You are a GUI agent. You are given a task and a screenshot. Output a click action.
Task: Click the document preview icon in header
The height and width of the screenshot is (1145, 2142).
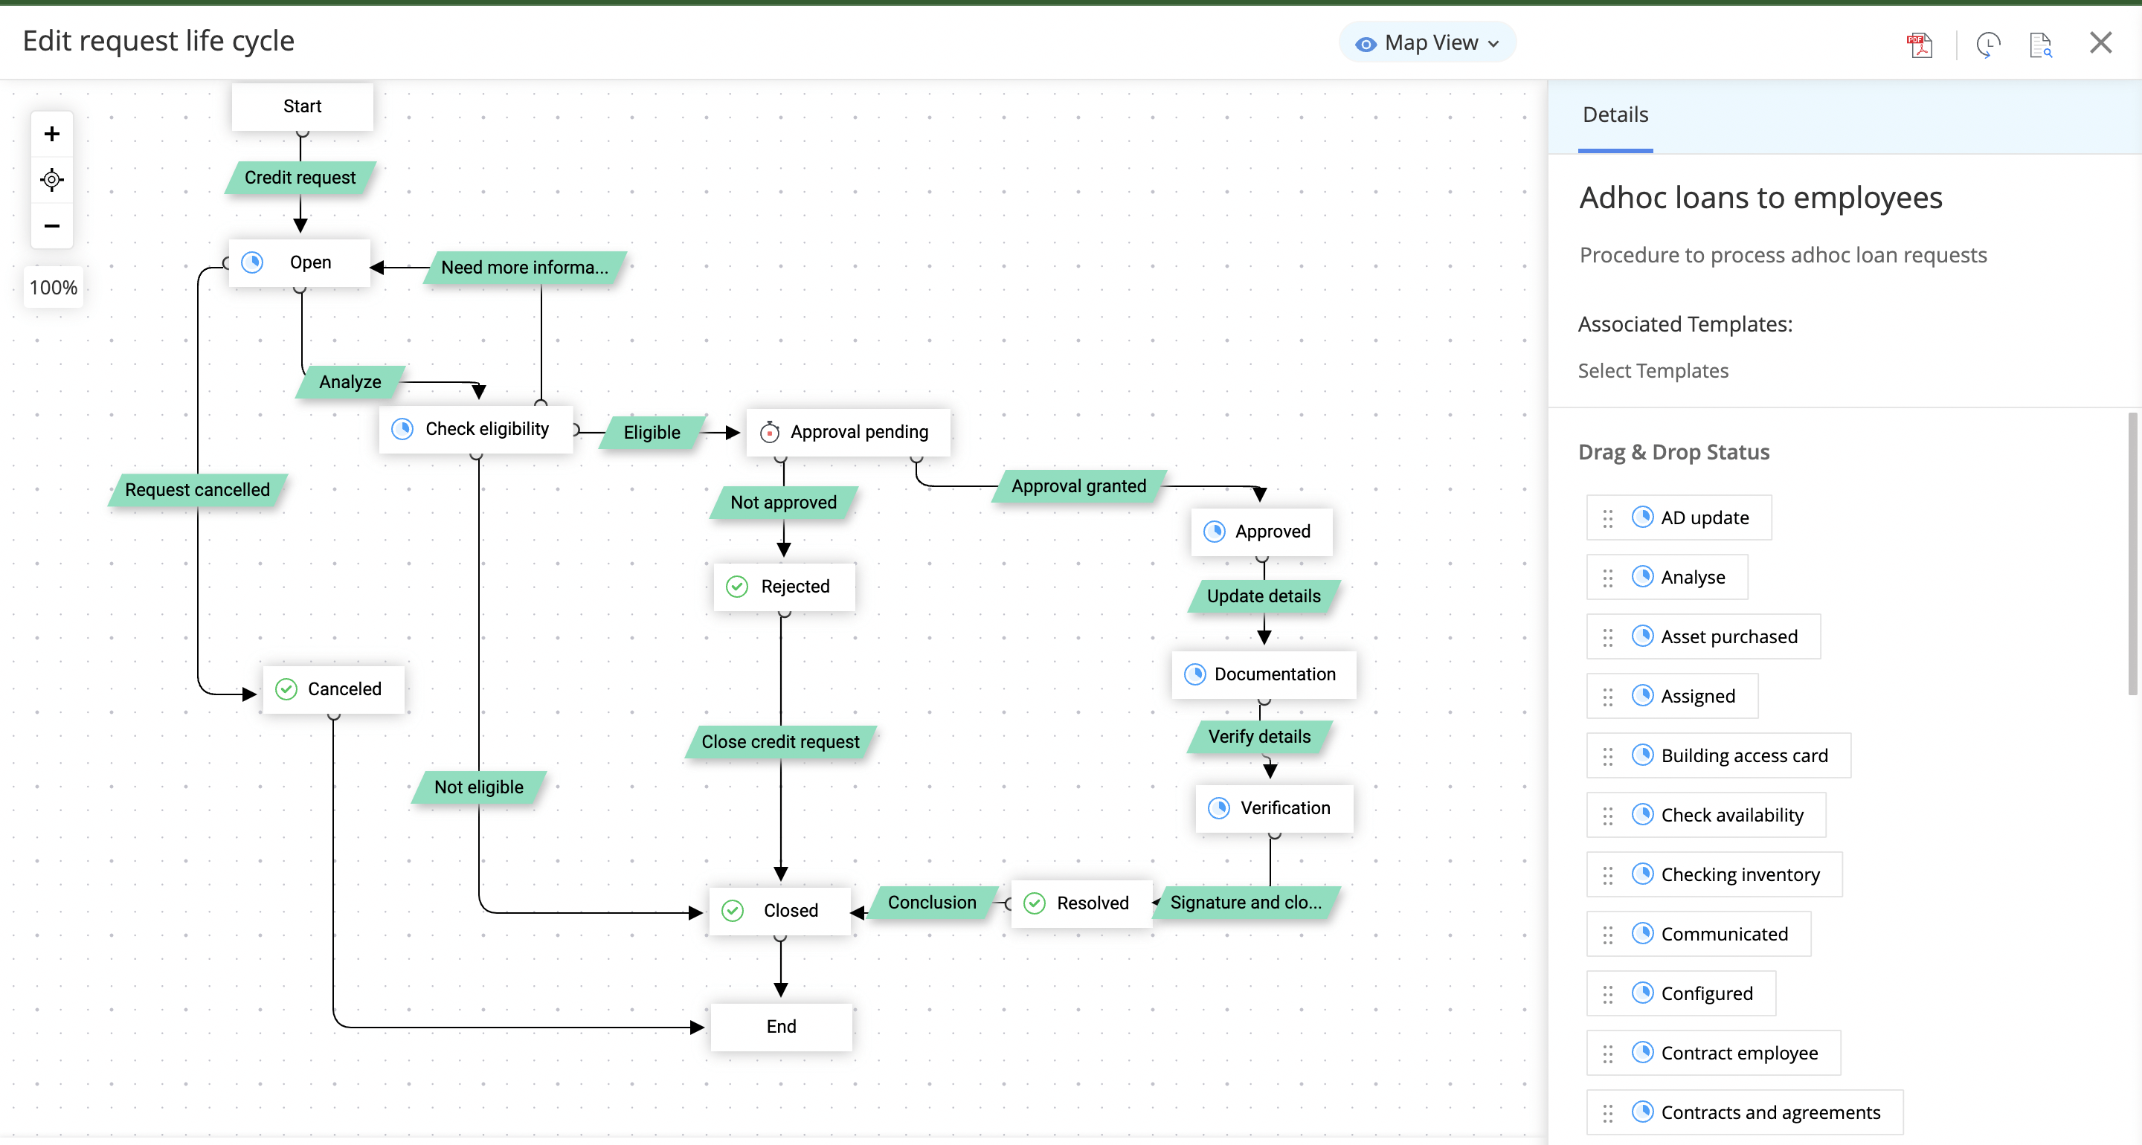click(x=2039, y=44)
